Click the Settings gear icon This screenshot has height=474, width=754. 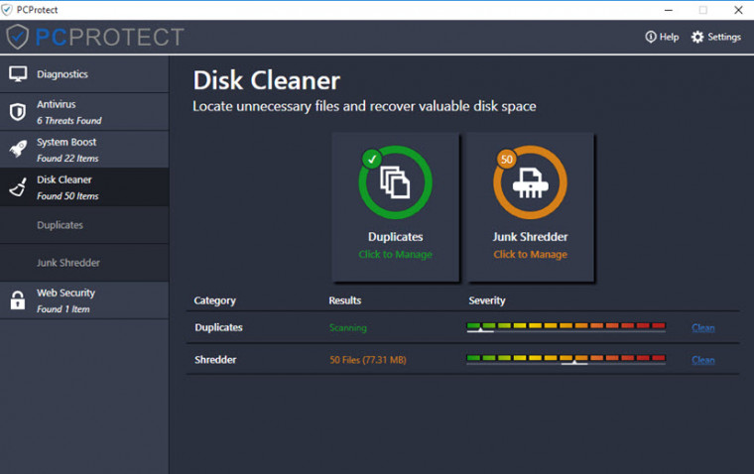[697, 37]
